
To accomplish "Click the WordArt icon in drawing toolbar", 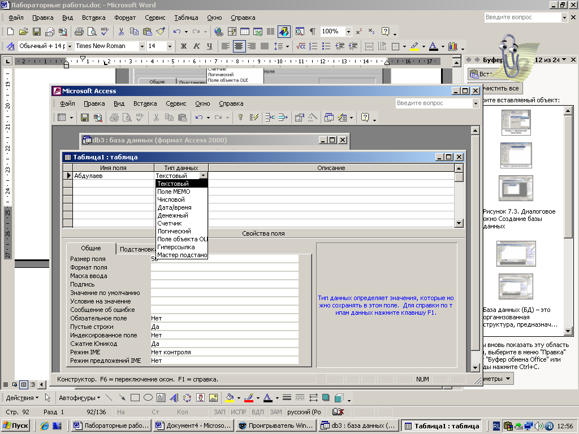I will pos(174,398).
